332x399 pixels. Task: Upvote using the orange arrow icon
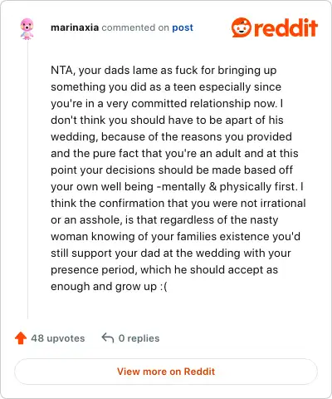pyautogui.click(x=21, y=338)
